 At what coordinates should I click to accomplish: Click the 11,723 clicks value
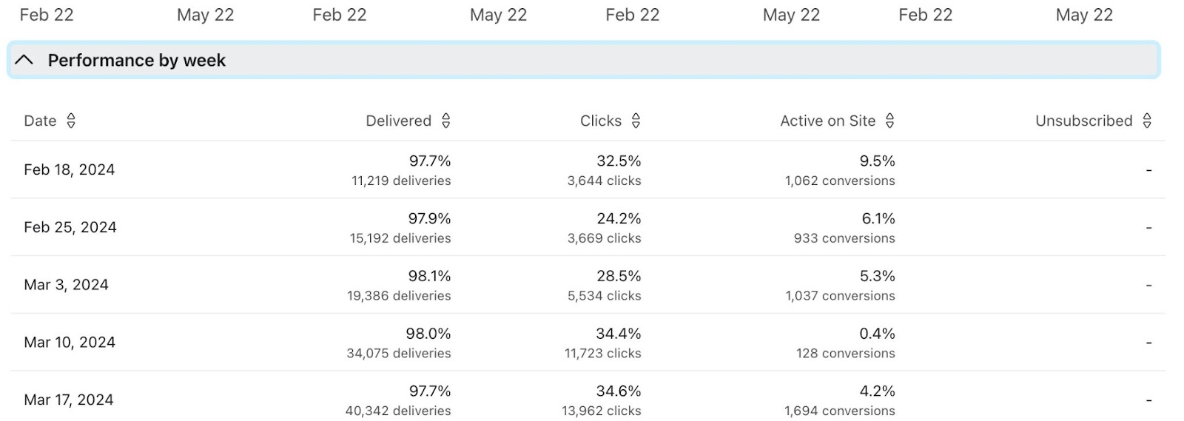point(602,354)
